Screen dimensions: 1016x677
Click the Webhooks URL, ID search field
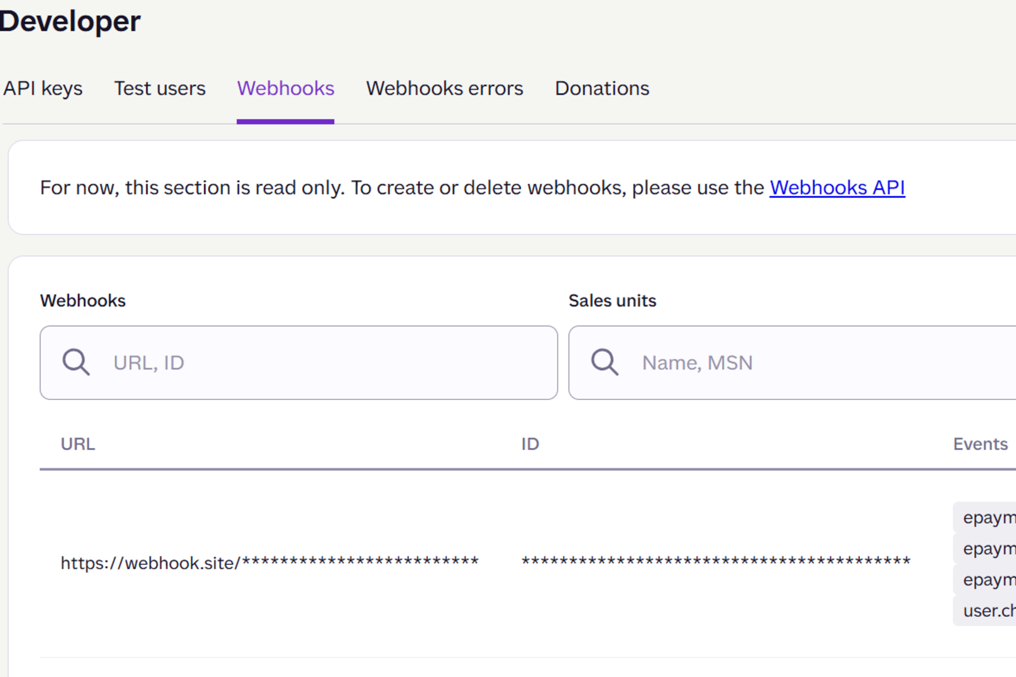[299, 363]
